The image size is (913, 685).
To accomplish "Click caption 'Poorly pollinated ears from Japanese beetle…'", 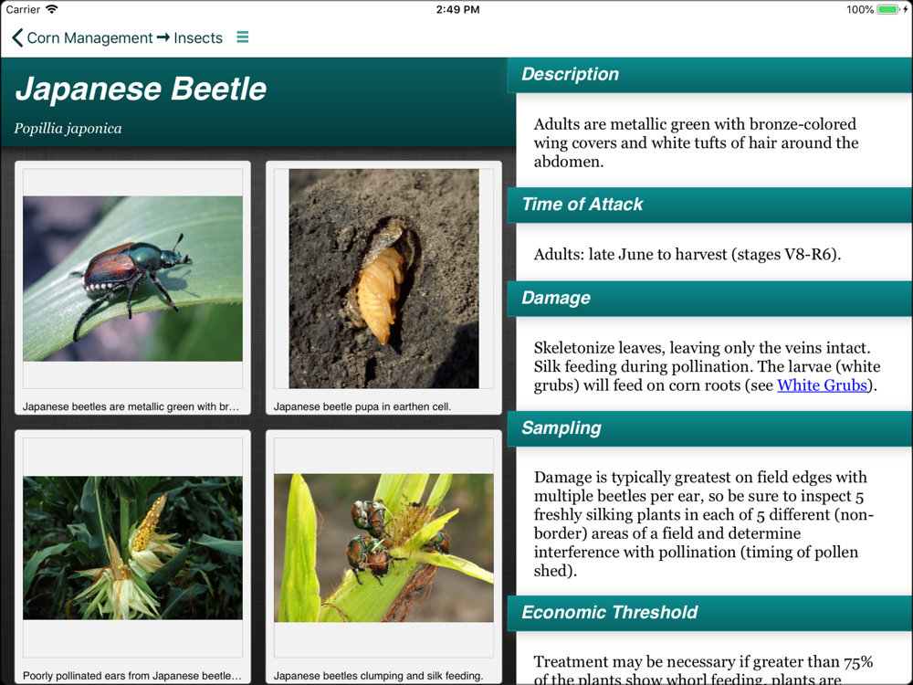I will [132, 676].
